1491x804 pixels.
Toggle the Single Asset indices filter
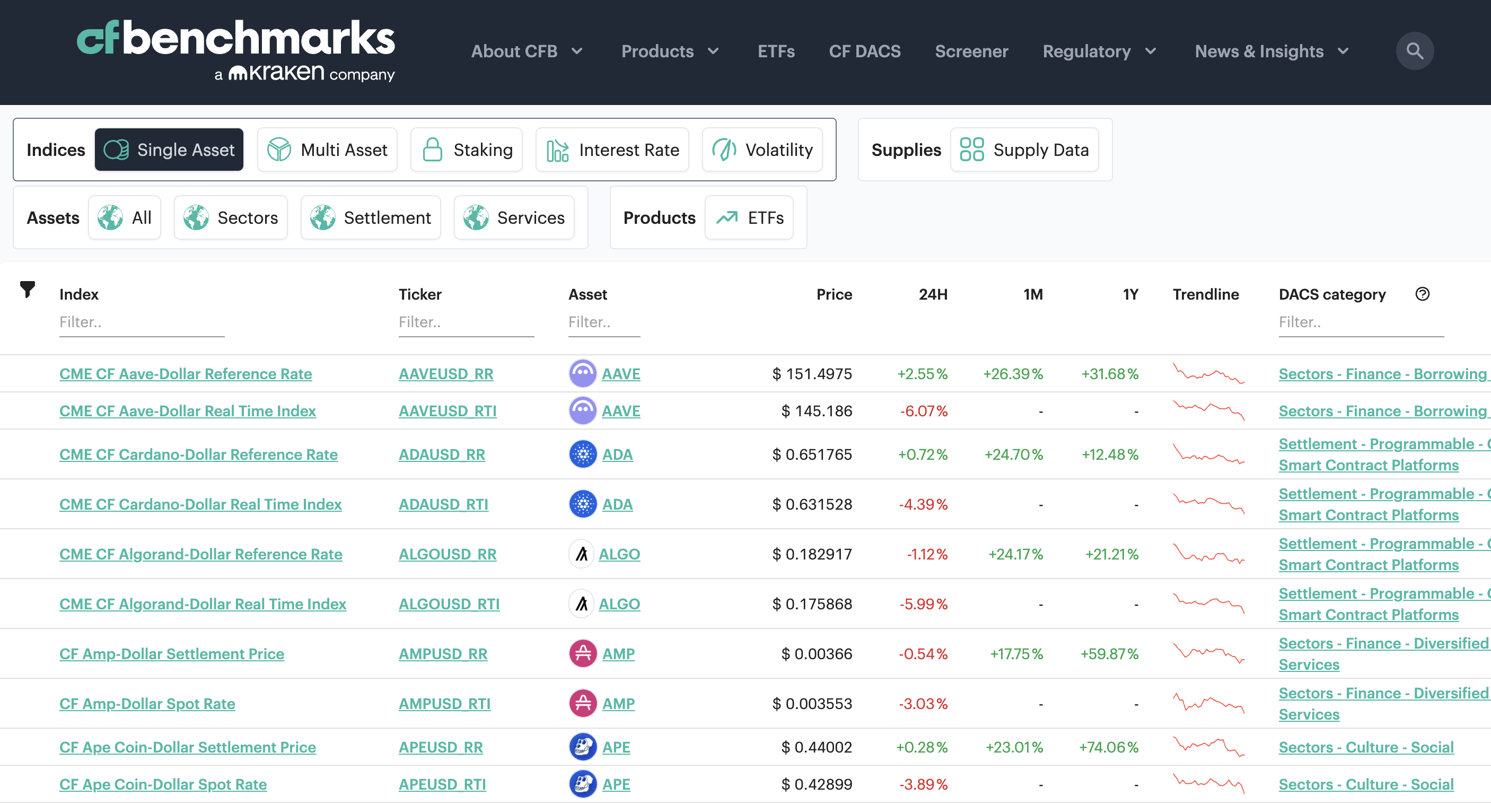tap(169, 150)
